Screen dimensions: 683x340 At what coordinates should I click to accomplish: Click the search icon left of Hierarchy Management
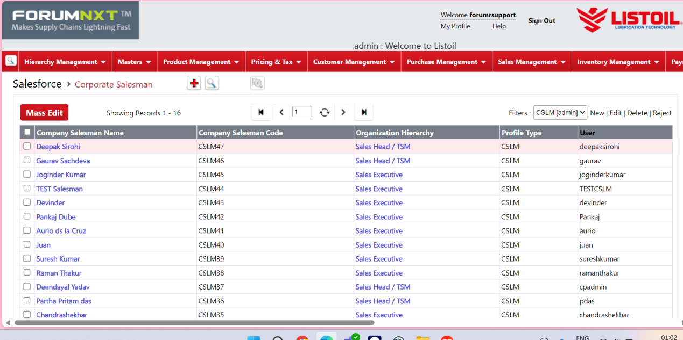[10, 61]
